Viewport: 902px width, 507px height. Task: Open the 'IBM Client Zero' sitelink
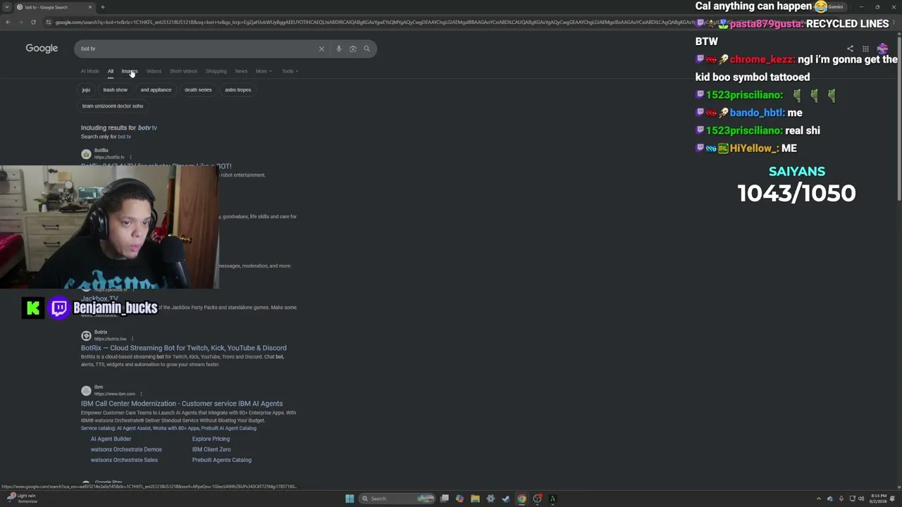[211, 449]
